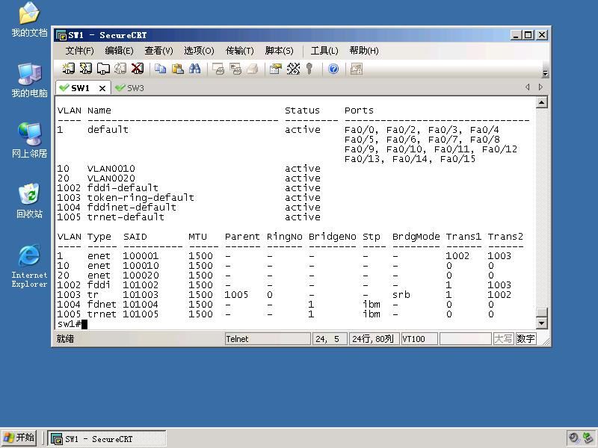Click the 我的电脑 desktop icon
This screenshot has width=598, height=448.
coord(29,80)
